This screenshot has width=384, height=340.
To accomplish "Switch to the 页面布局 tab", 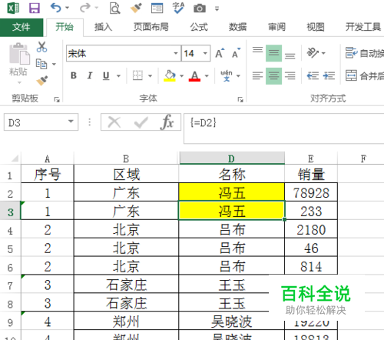I will [x=151, y=27].
